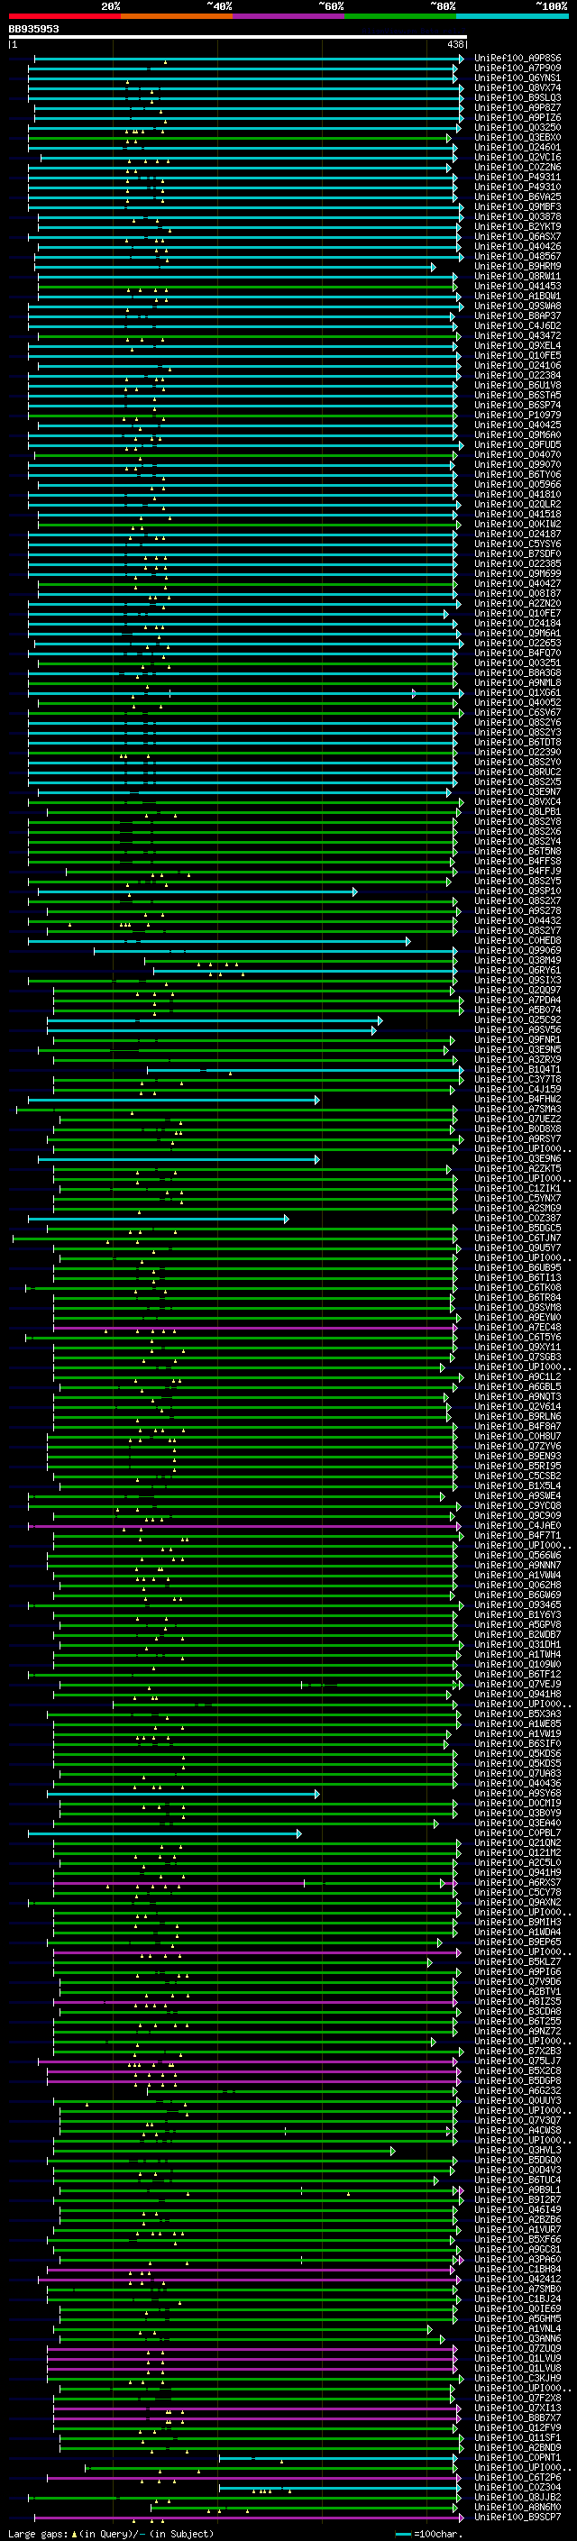Open the UniRef100_B4FHW2 entry
The height and width of the screenshot is (2541, 577).
517,1100
